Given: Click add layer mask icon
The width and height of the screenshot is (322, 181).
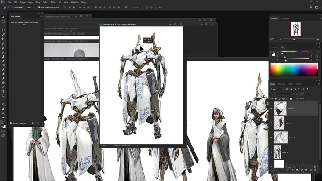Looking at the screenshot, I should pos(297,170).
